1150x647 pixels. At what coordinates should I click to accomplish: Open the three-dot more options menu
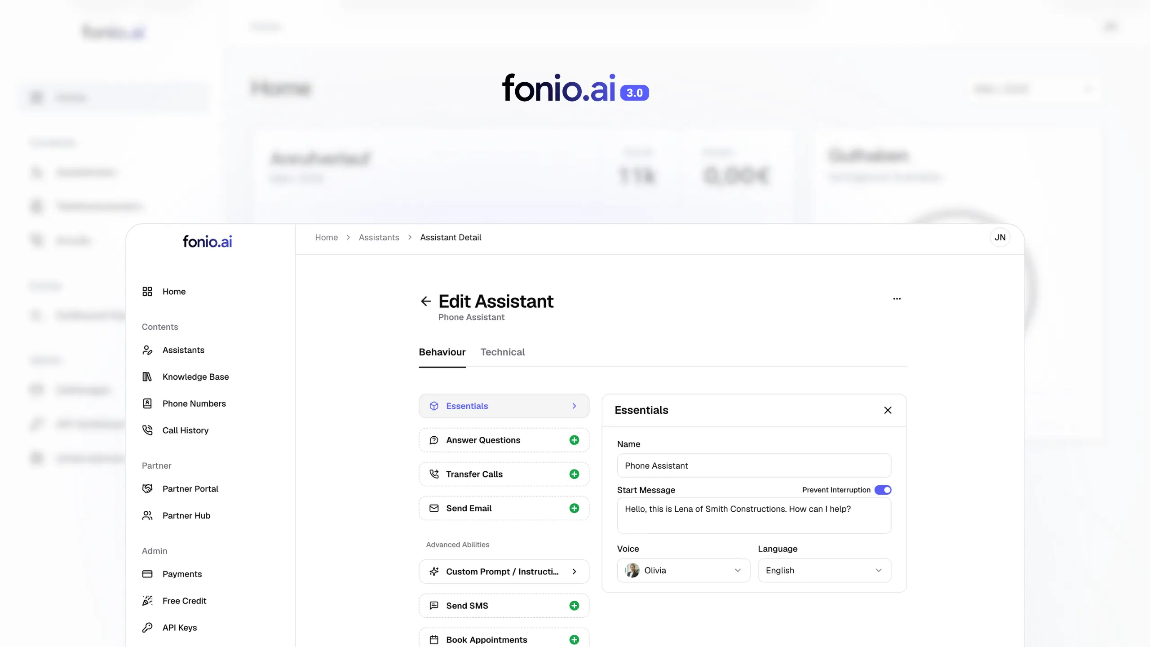(x=897, y=299)
